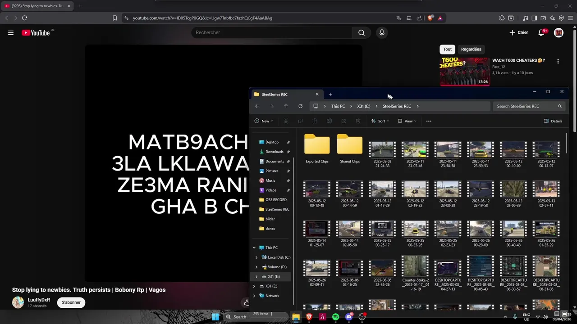Select the Exported Clips folder
The width and height of the screenshot is (577, 324).
[x=317, y=149]
